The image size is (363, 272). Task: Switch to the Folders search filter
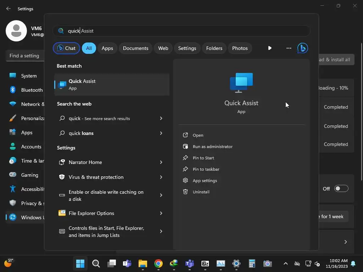click(214, 48)
